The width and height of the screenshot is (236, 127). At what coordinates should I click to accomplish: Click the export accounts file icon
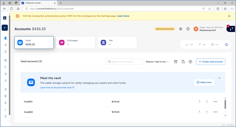(x=183, y=62)
